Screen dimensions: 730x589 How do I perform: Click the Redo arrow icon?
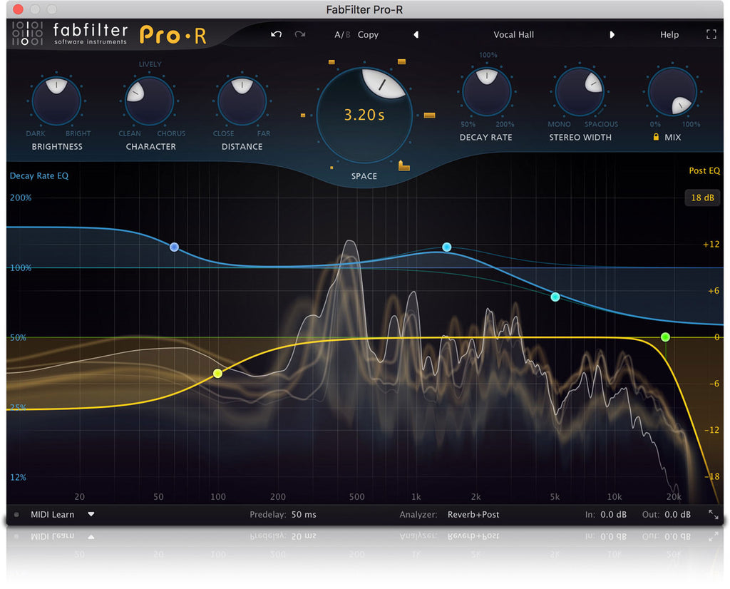300,34
